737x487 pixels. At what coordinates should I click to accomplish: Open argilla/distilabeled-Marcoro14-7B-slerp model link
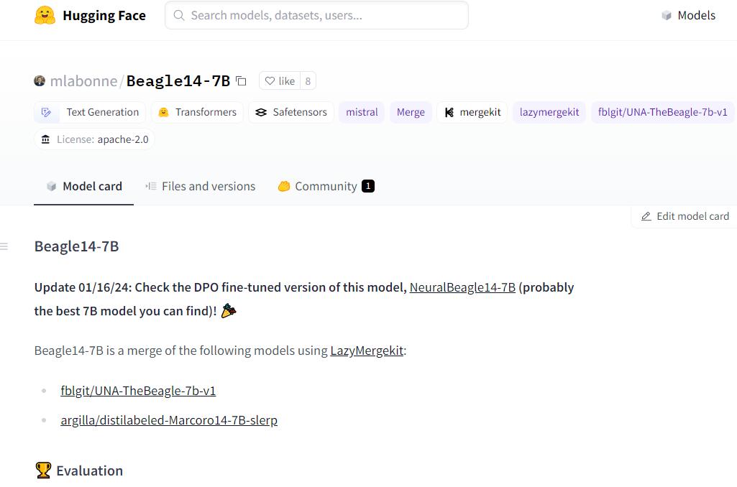click(x=169, y=420)
